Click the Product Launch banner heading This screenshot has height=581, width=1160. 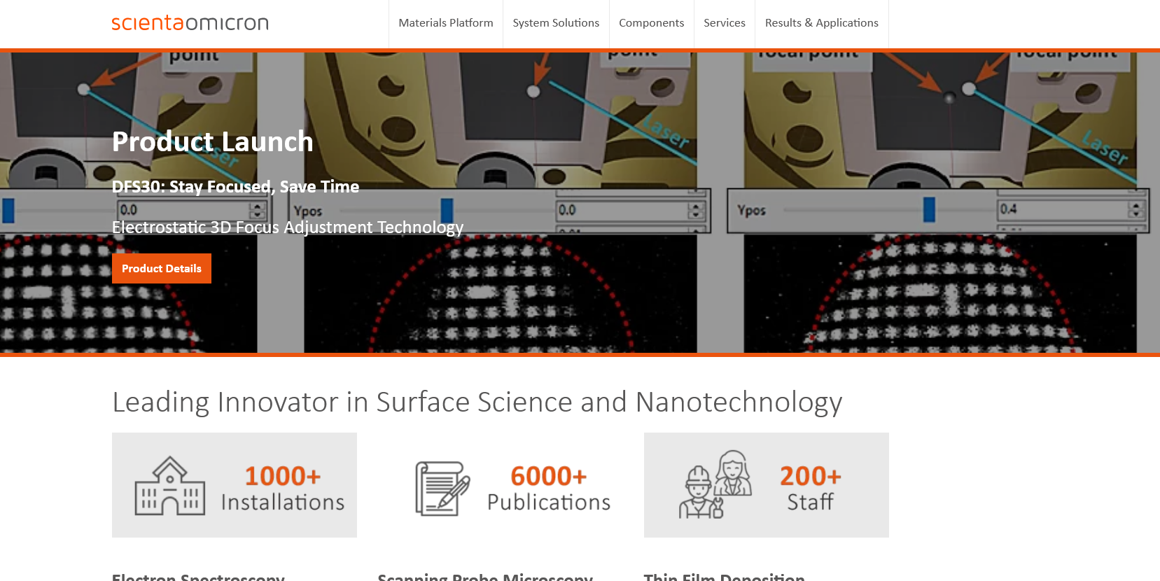(213, 142)
